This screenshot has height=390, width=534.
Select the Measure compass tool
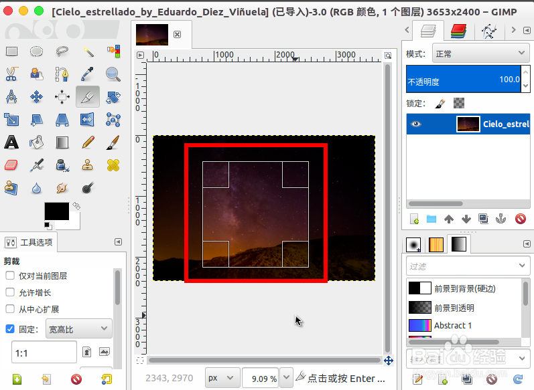[11, 97]
